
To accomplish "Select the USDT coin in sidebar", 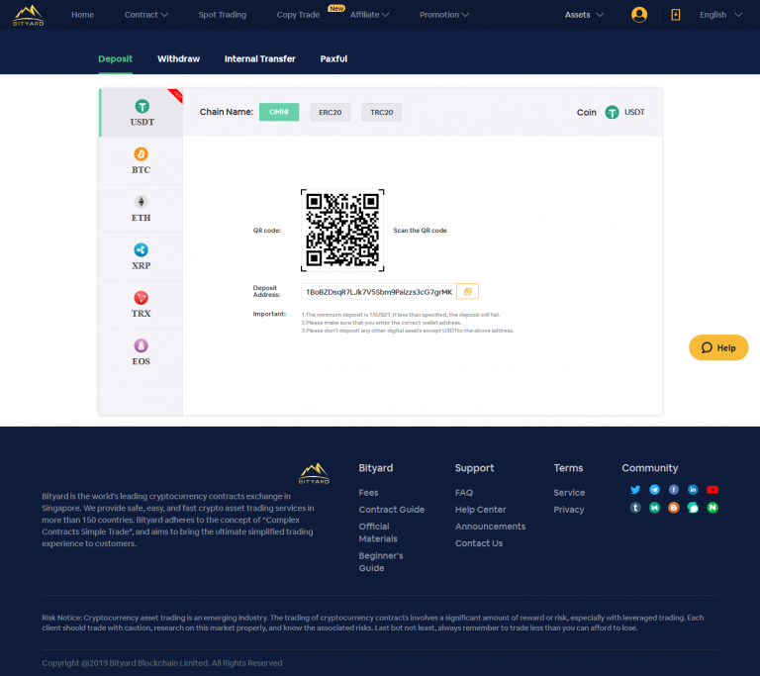I will 142,113.
